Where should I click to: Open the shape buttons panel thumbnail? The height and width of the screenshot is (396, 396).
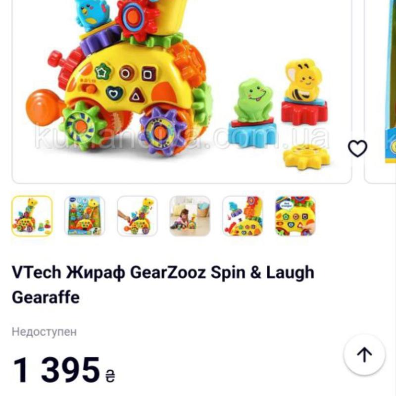point(296,216)
